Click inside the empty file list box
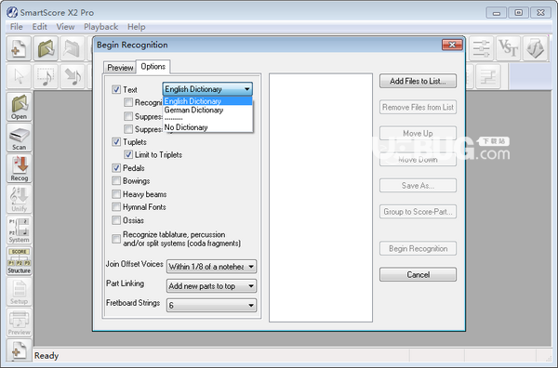The image size is (558, 368). 321,198
